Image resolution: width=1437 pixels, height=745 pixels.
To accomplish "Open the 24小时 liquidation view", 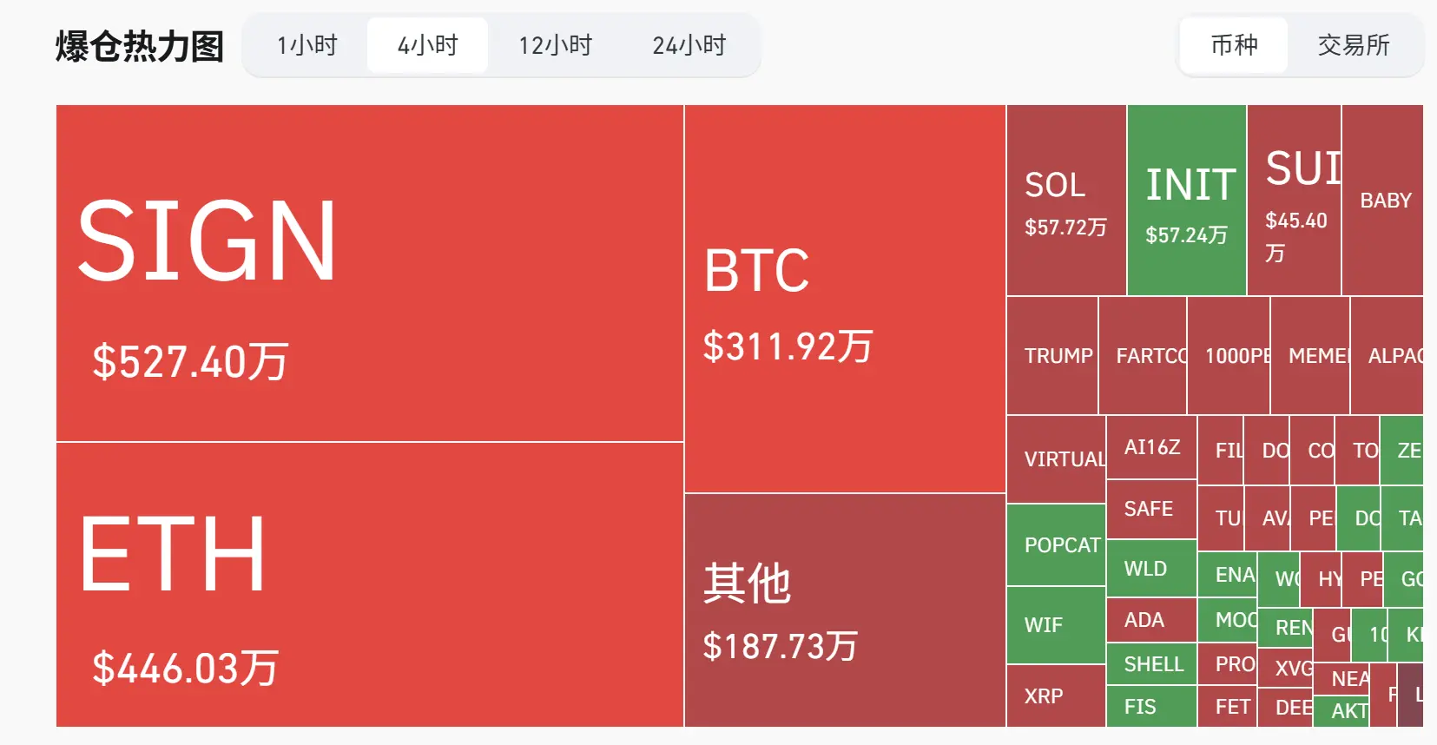I will pyautogui.click(x=688, y=45).
